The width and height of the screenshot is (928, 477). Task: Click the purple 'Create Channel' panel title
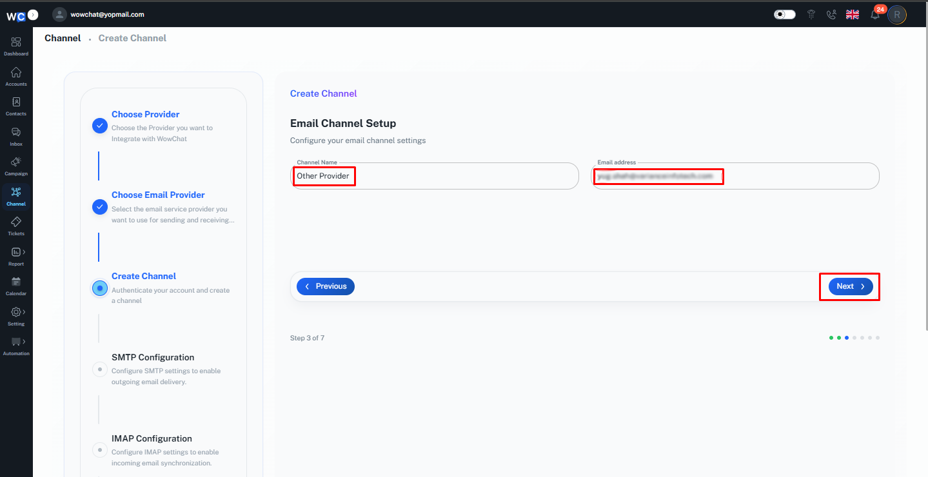pyautogui.click(x=324, y=93)
